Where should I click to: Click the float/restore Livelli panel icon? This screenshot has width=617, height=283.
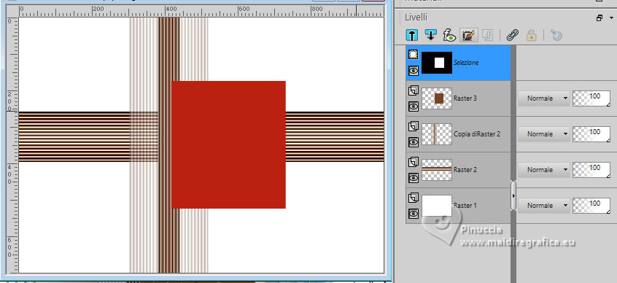(x=599, y=18)
